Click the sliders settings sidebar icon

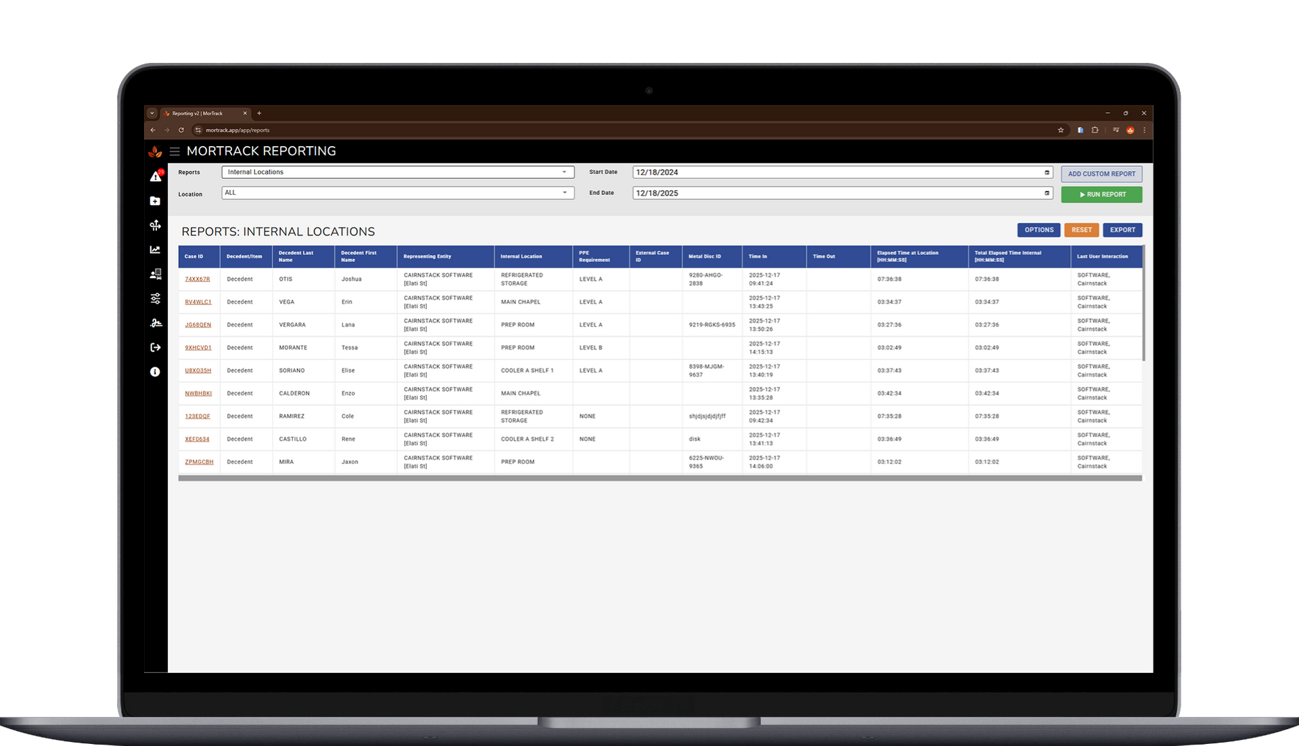(x=155, y=298)
